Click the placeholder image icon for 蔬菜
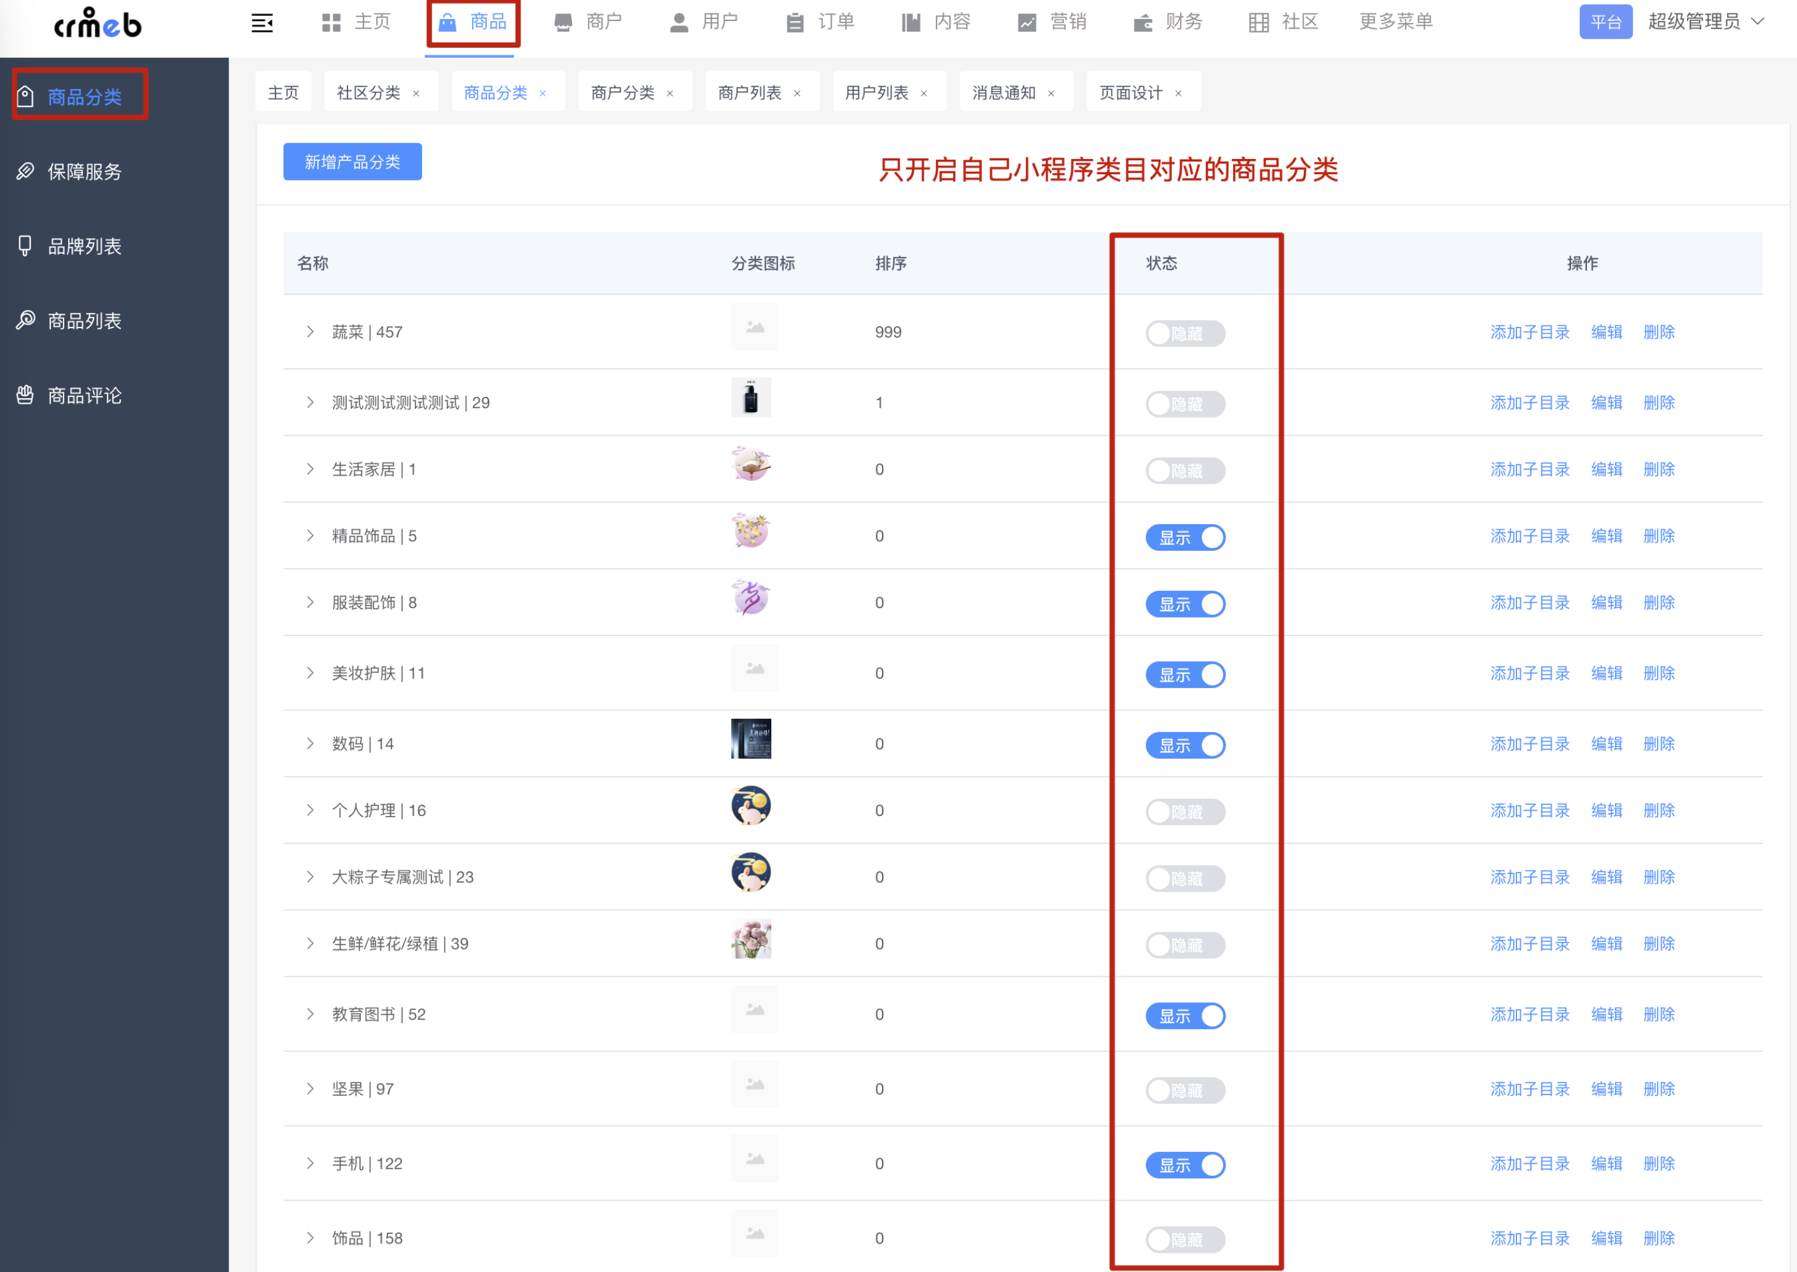 [755, 328]
